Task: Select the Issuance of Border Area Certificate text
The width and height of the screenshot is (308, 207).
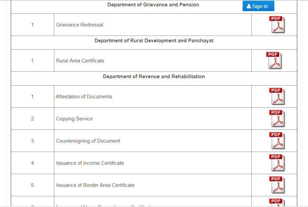Action: point(95,185)
